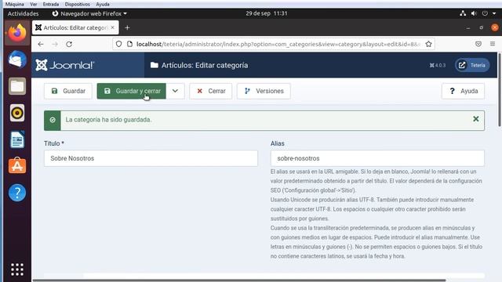Open network status icon in top bar

tap(463, 13)
